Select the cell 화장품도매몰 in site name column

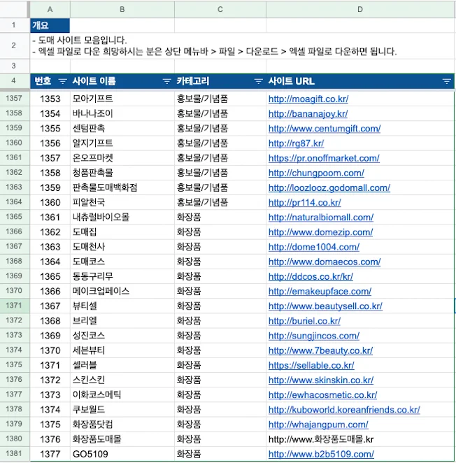[x=122, y=439]
